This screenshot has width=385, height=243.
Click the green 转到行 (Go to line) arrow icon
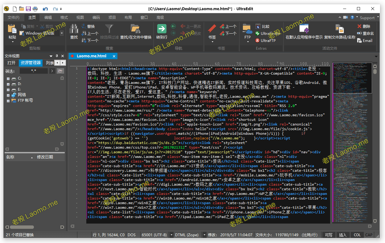click(x=162, y=29)
